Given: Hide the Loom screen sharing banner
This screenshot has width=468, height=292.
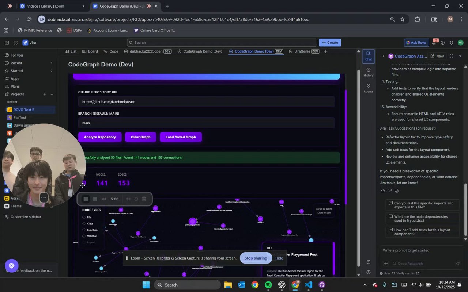Looking at the screenshot, I should pos(279,258).
